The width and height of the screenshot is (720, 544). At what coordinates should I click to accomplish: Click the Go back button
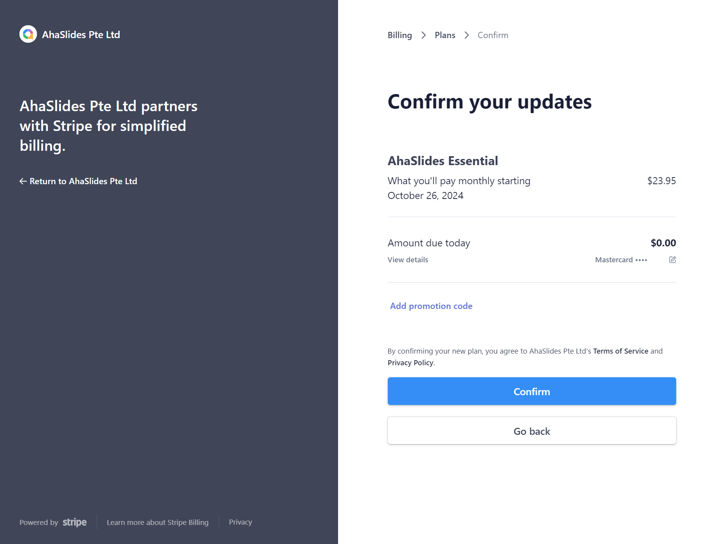pyautogui.click(x=532, y=431)
